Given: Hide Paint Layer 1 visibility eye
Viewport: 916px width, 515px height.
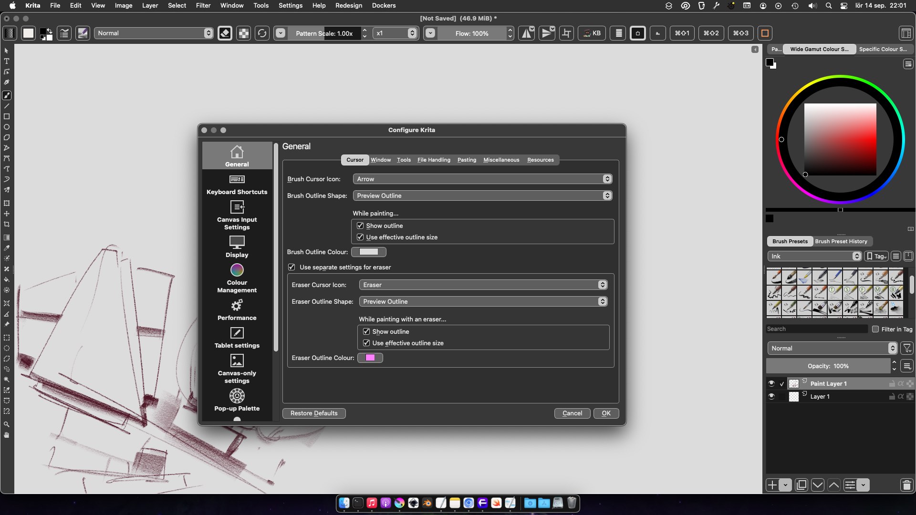Looking at the screenshot, I should pyautogui.click(x=771, y=383).
